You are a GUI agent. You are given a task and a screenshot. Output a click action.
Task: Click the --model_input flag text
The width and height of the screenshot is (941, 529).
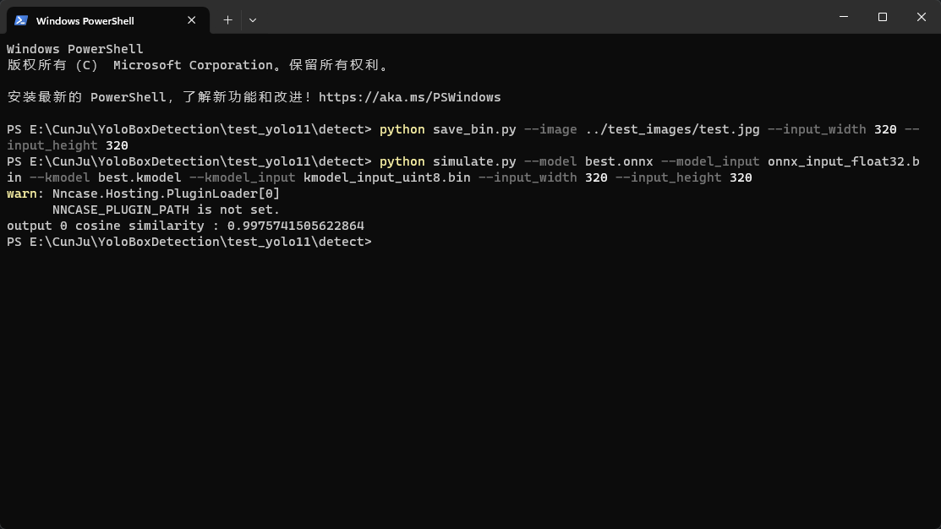pyautogui.click(x=710, y=162)
